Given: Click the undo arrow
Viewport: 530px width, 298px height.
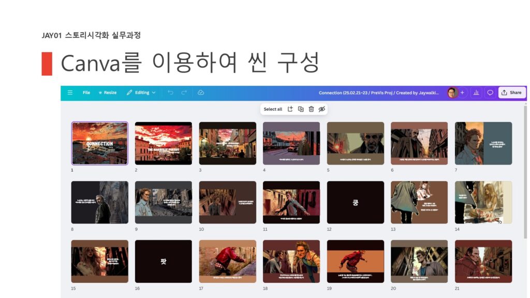Looking at the screenshot, I should point(170,93).
